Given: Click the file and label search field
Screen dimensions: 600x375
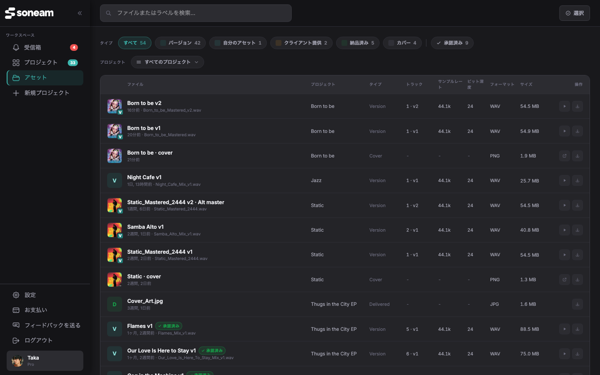Looking at the screenshot, I should coord(196,13).
